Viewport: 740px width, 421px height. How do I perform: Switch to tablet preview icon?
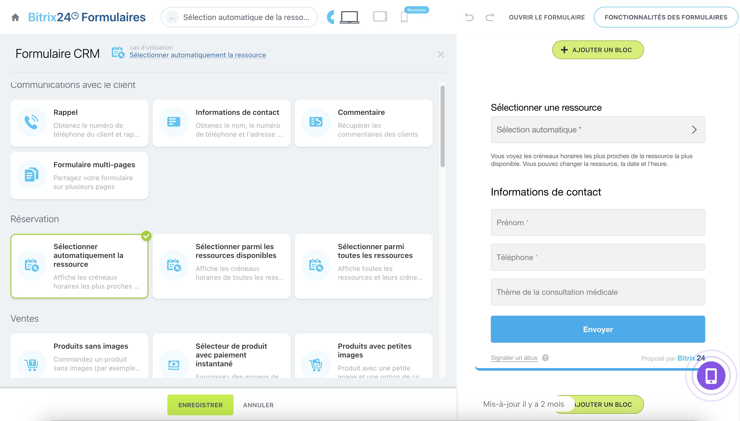(380, 17)
